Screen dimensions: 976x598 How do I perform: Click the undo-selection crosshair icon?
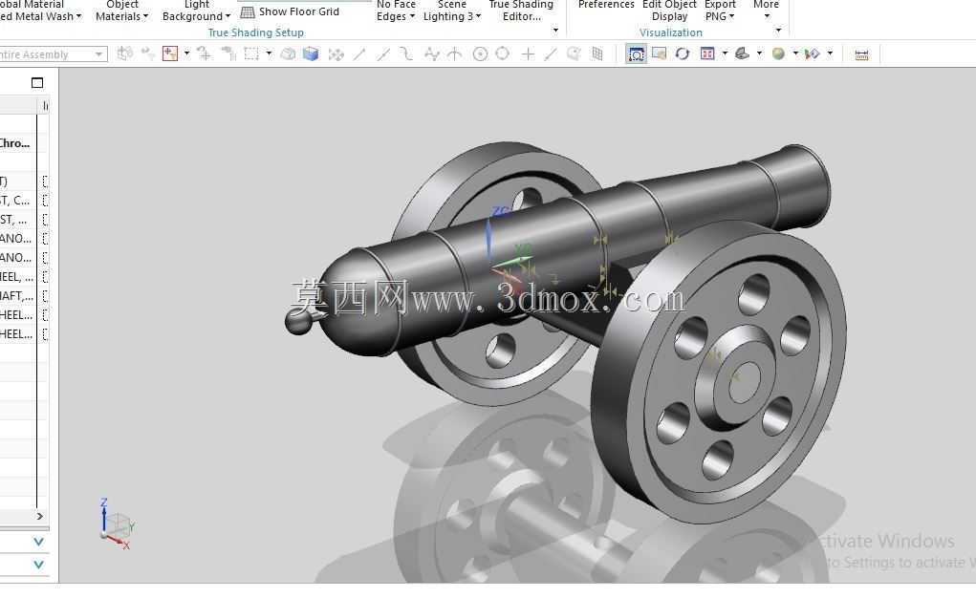coord(204,54)
